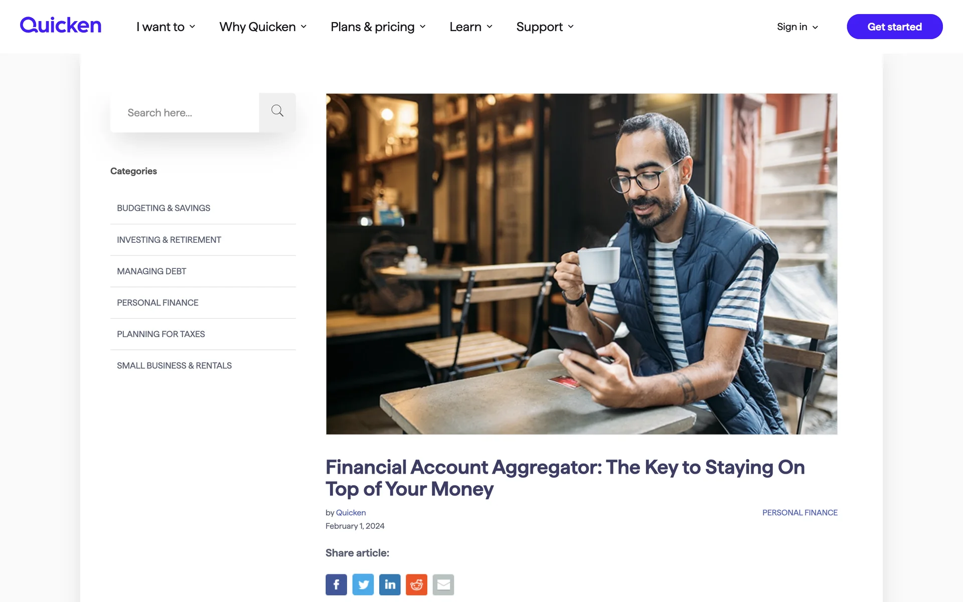Go to Quicken home logo
Image resolution: width=963 pixels, height=602 pixels.
coord(61,25)
